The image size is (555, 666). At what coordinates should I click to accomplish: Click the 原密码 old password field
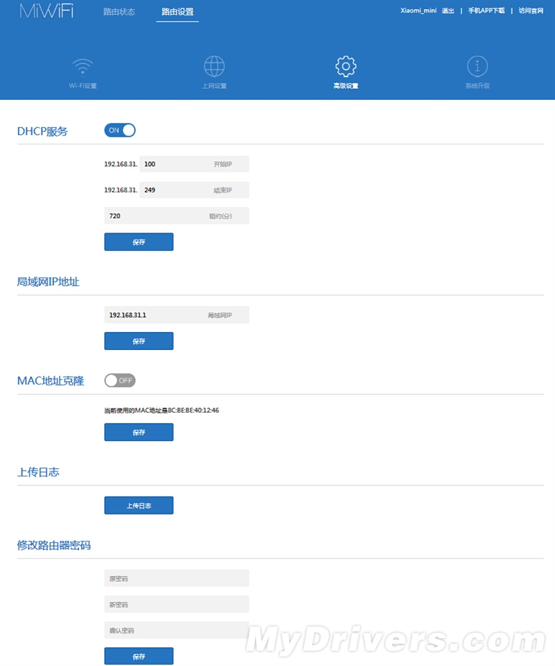(176, 578)
